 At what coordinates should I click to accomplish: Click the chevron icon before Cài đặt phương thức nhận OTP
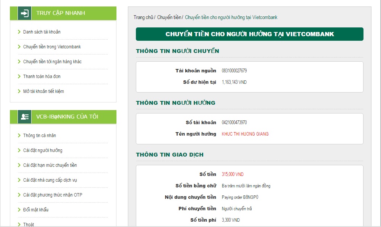click(19, 195)
